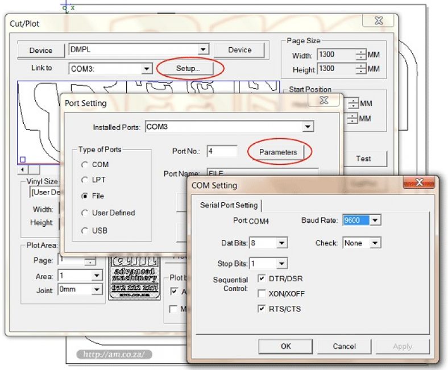Viewport: 448px width, 370px height.
Task: Close the COM Setting dialog with red X
Action: (419, 182)
